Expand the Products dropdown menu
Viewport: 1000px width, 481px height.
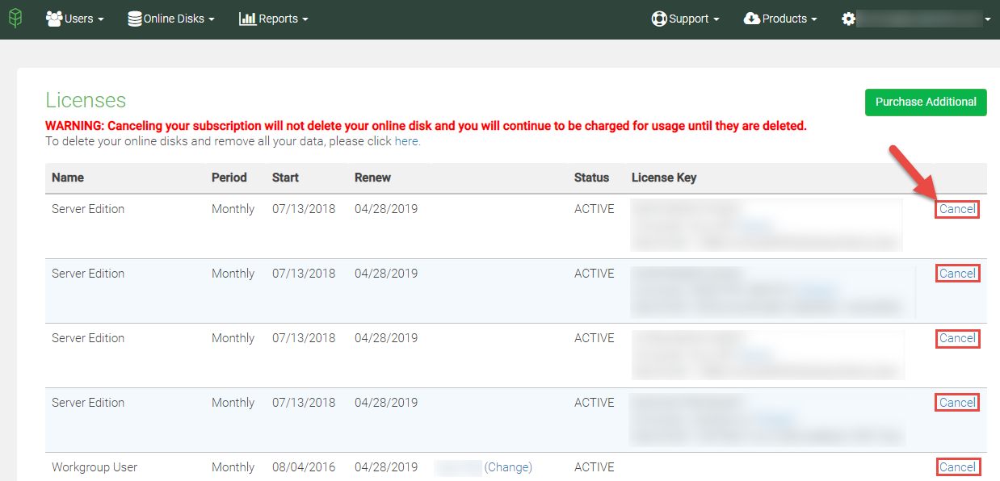coord(780,18)
